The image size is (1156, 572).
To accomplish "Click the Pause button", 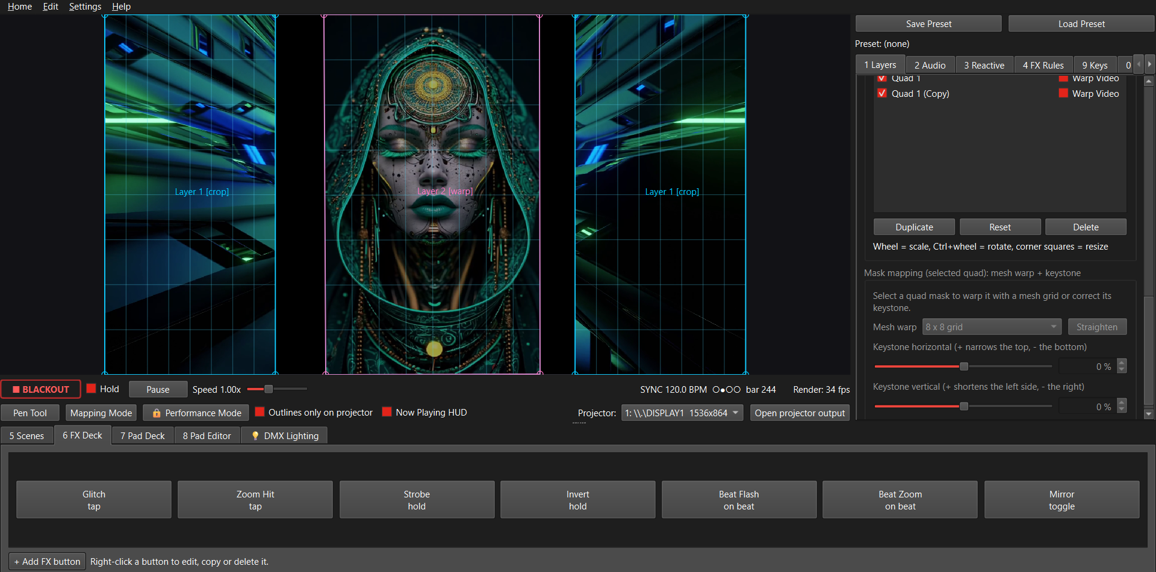I will pyautogui.click(x=158, y=389).
